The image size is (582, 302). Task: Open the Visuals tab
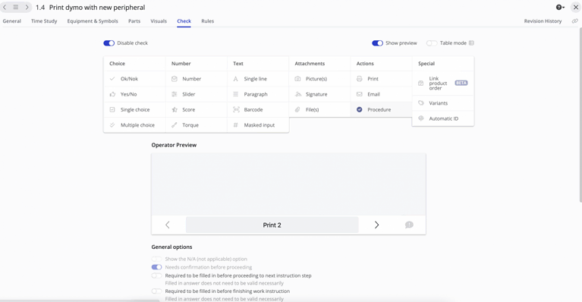pyautogui.click(x=159, y=21)
